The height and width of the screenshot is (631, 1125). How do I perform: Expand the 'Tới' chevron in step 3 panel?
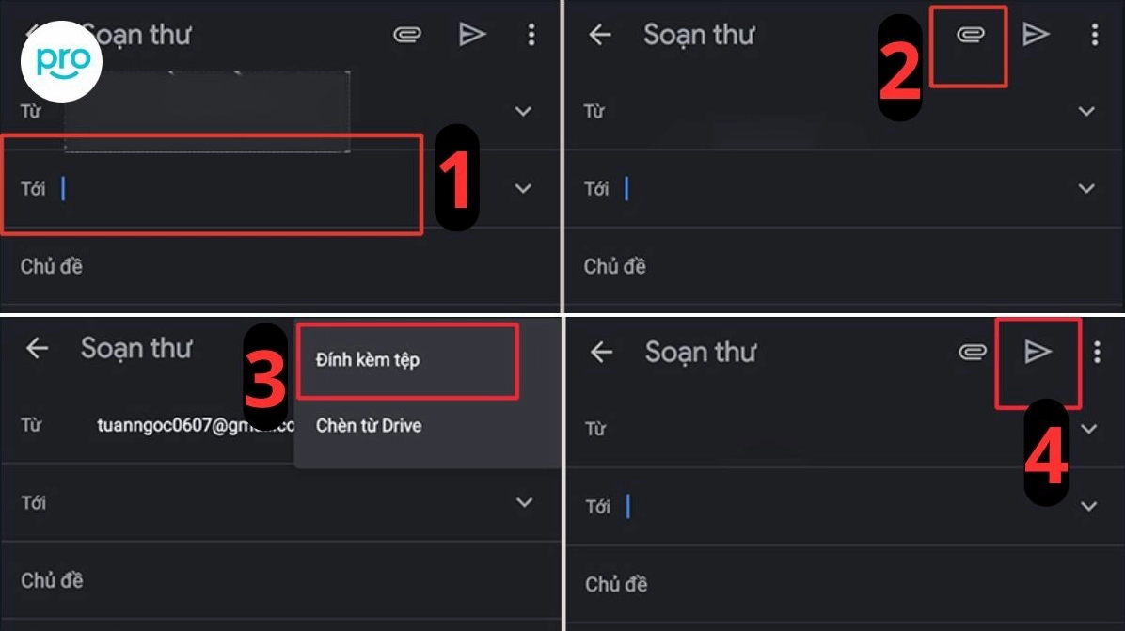pos(524,502)
